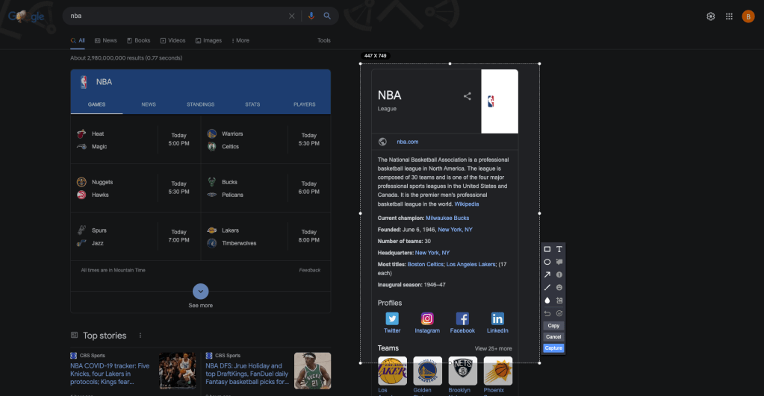Click the Capture button

[553, 348]
